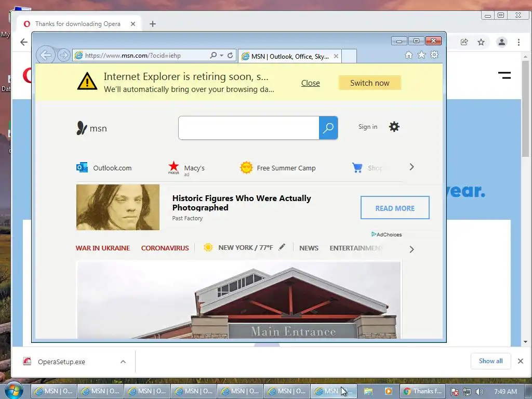Open the Opera page hamburger menu

click(x=504, y=75)
